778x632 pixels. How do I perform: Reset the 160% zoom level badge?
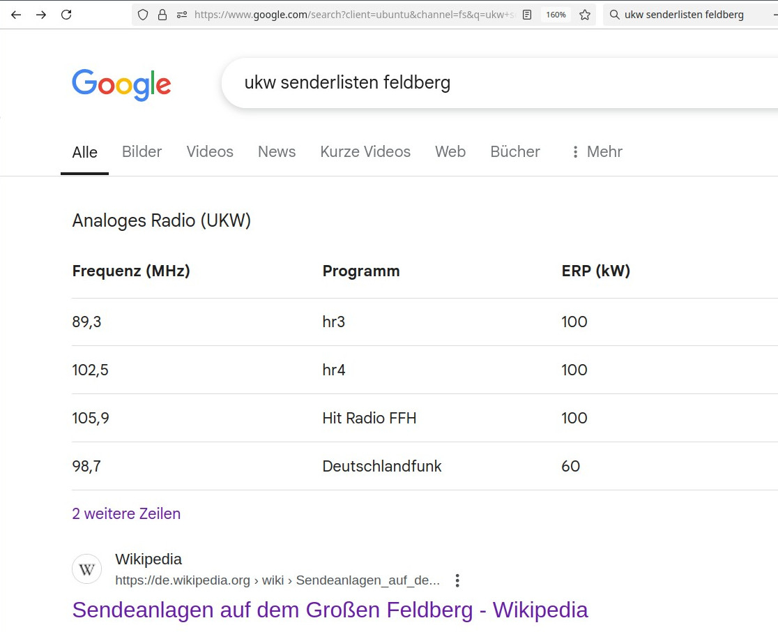[x=556, y=15]
